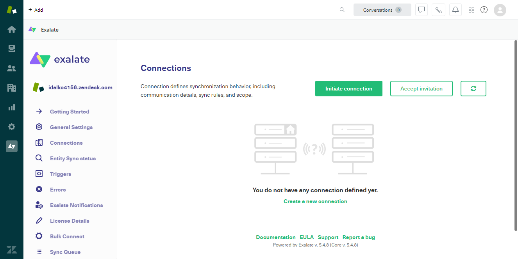Click Errors circle-x icon
This screenshot has width=518, height=259.
[x=39, y=190]
